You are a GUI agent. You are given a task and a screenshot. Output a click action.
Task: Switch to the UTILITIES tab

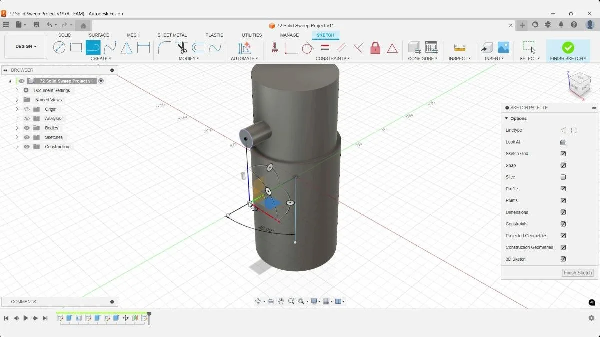tap(252, 35)
